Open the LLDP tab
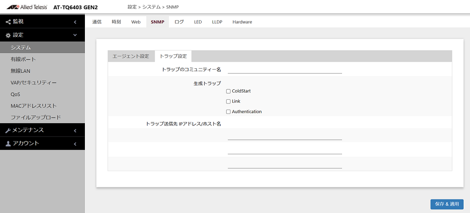 click(217, 22)
